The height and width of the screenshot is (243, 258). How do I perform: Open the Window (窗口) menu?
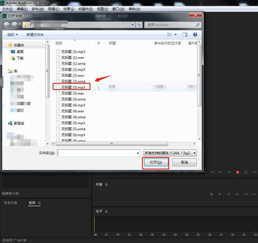click(118, 9)
